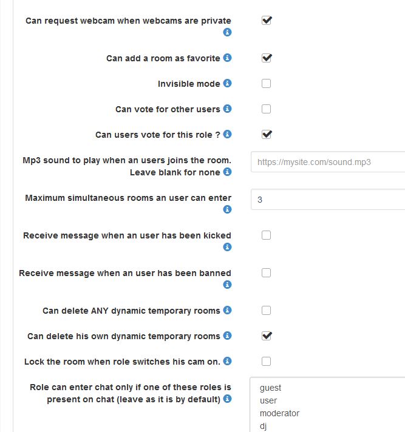Click info icon for Can add a room as favorite

pos(228,58)
